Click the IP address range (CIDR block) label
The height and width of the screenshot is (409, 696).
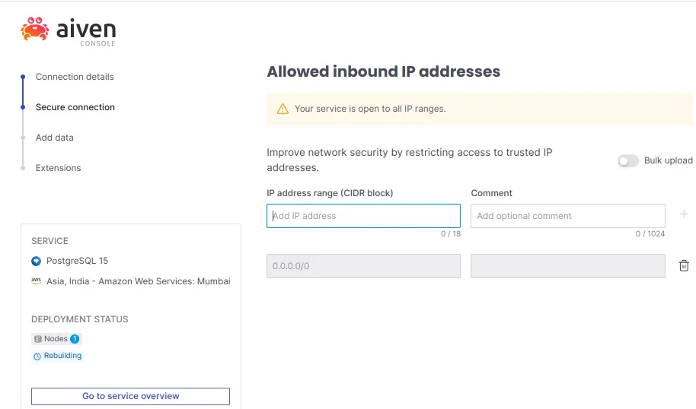[330, 193]
